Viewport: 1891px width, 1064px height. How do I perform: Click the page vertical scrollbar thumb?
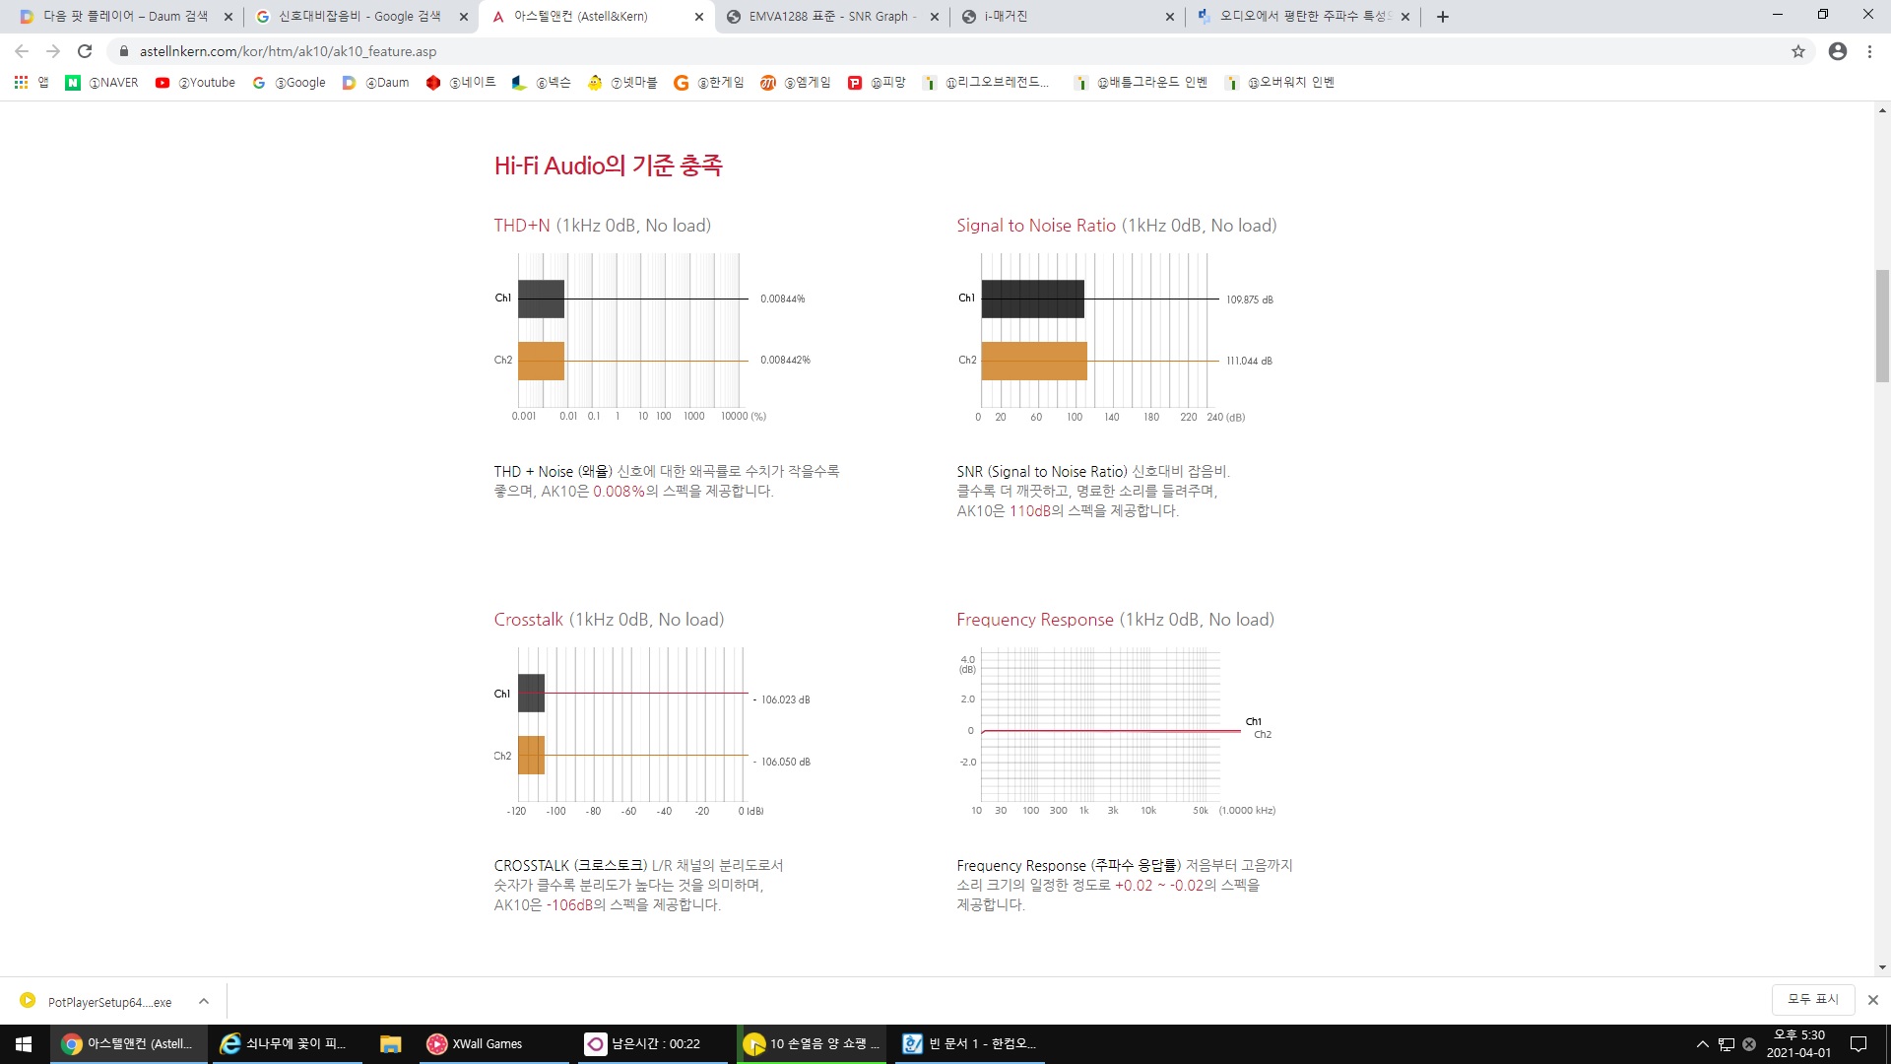point(1882,325)
